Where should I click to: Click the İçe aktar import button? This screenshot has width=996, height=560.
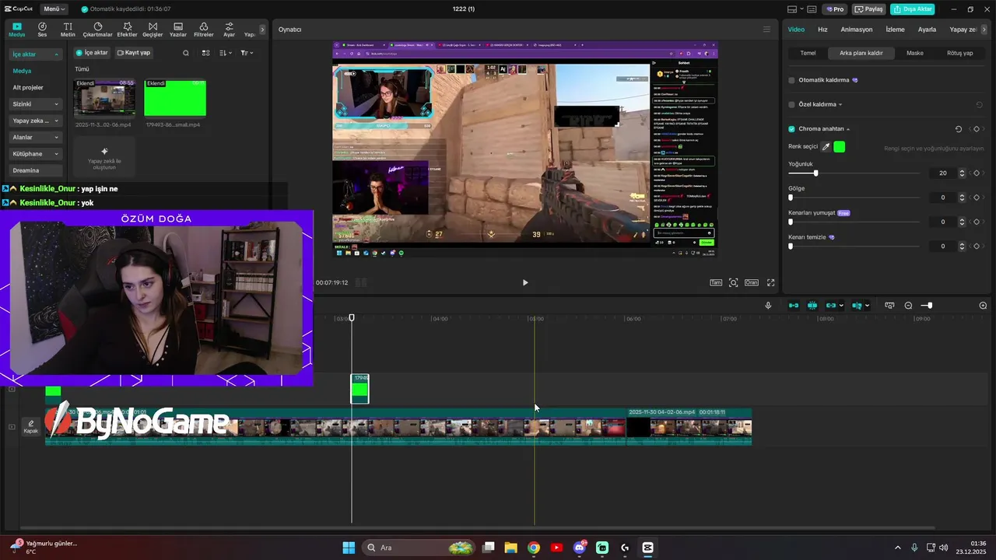click(x=91, y=53)
